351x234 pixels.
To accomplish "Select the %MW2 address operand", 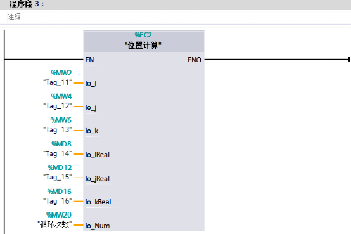I will 61,73.
